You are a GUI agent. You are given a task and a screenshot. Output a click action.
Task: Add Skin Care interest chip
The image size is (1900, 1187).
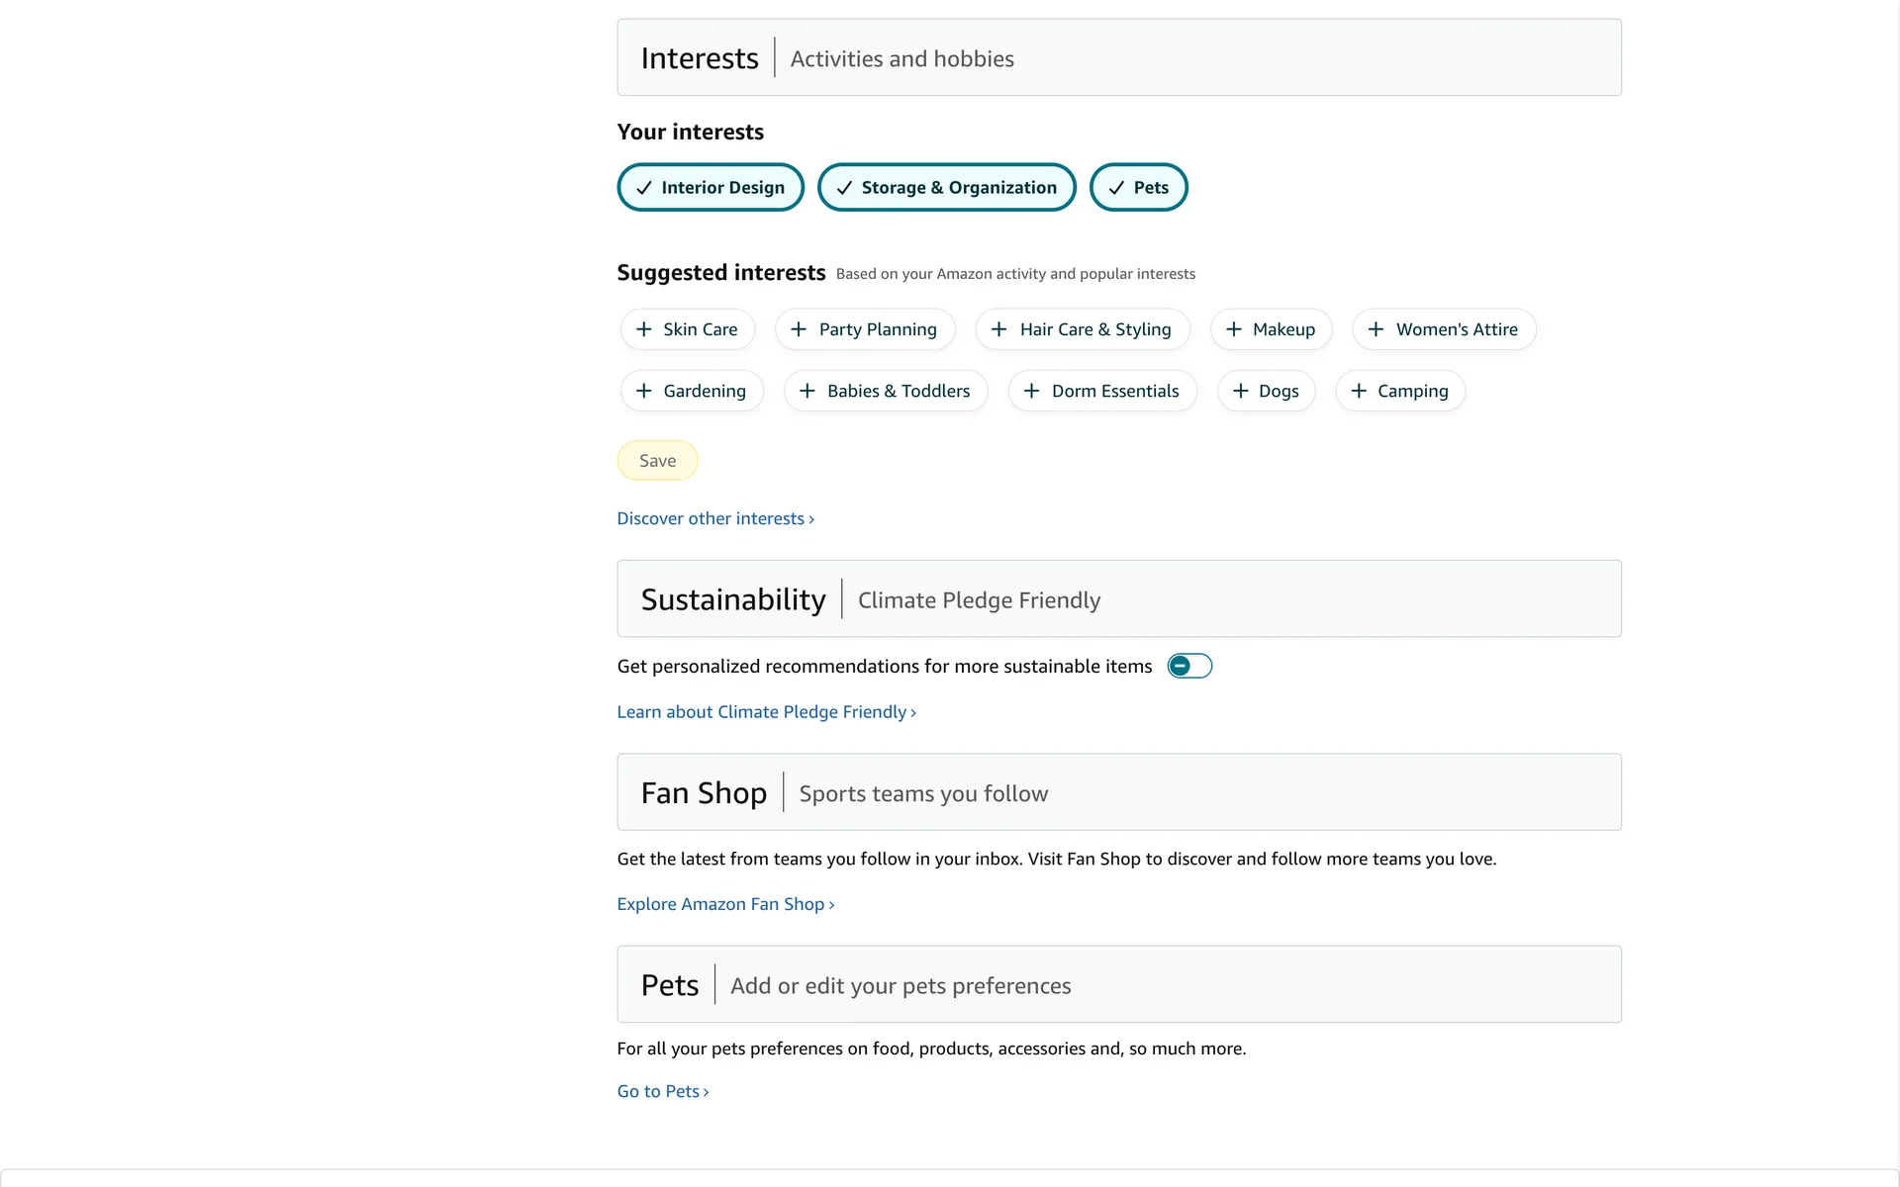click(688, 329)
